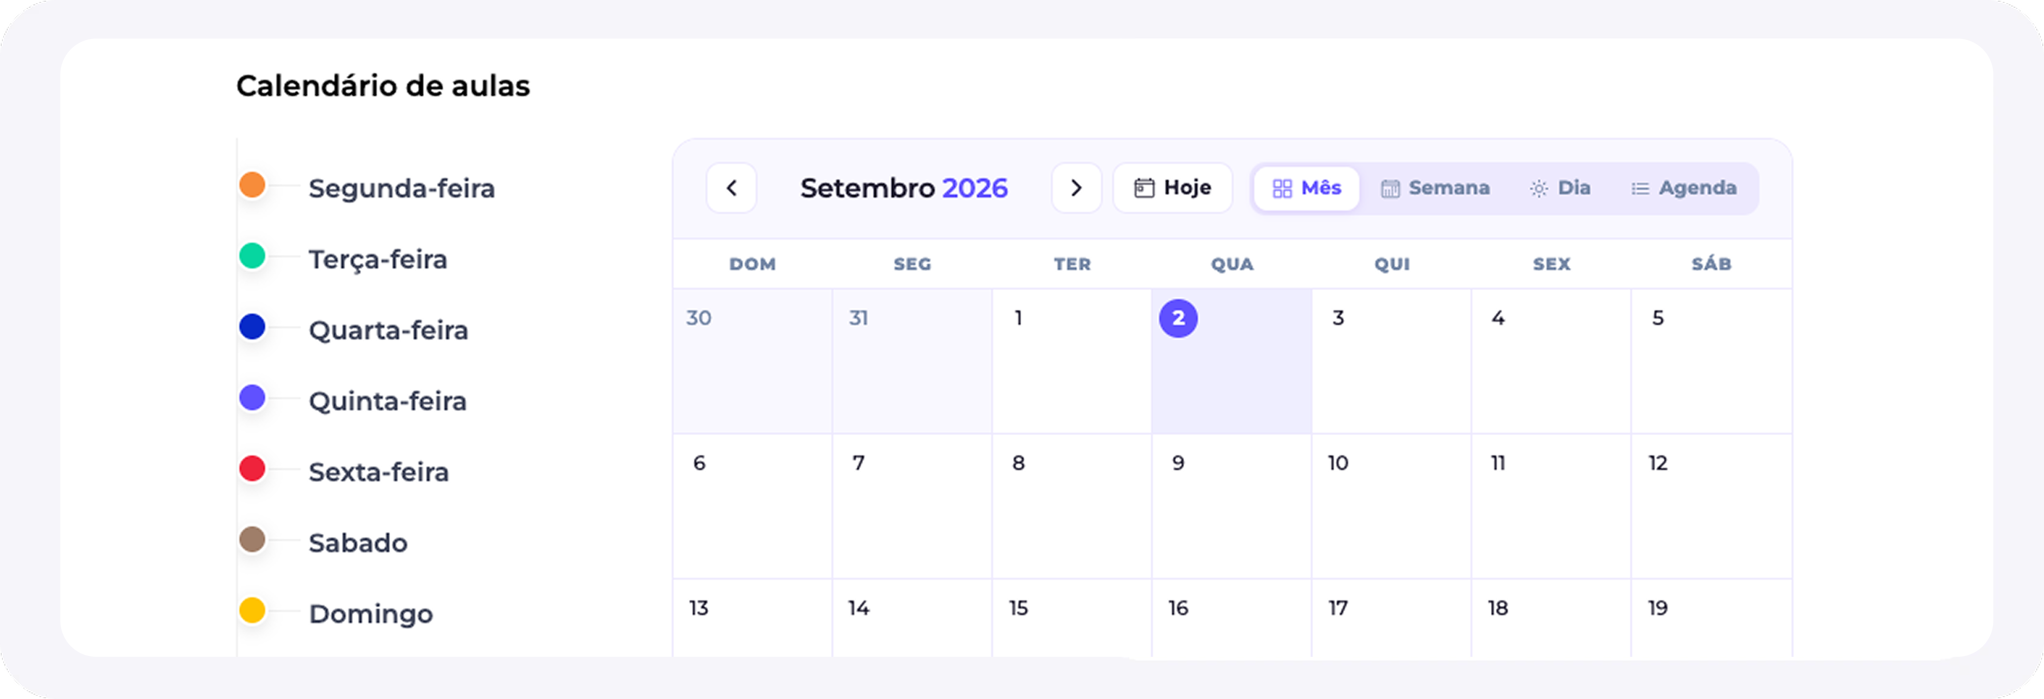Click the grid icon beside Mês
The image size is (2044, 699).
[x=1281, y=188]
